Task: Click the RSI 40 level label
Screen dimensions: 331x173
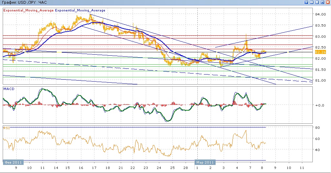Action: [x=318, y=150]
